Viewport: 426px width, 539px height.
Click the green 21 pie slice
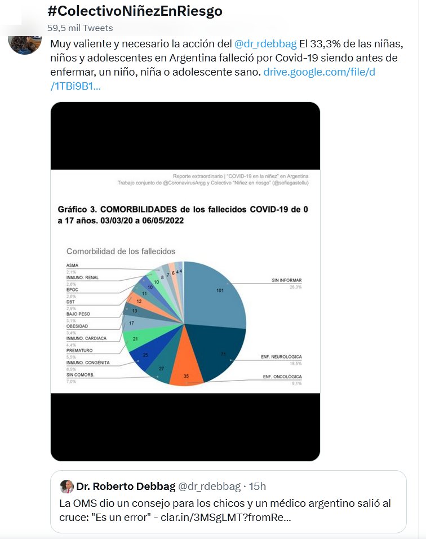135,339
